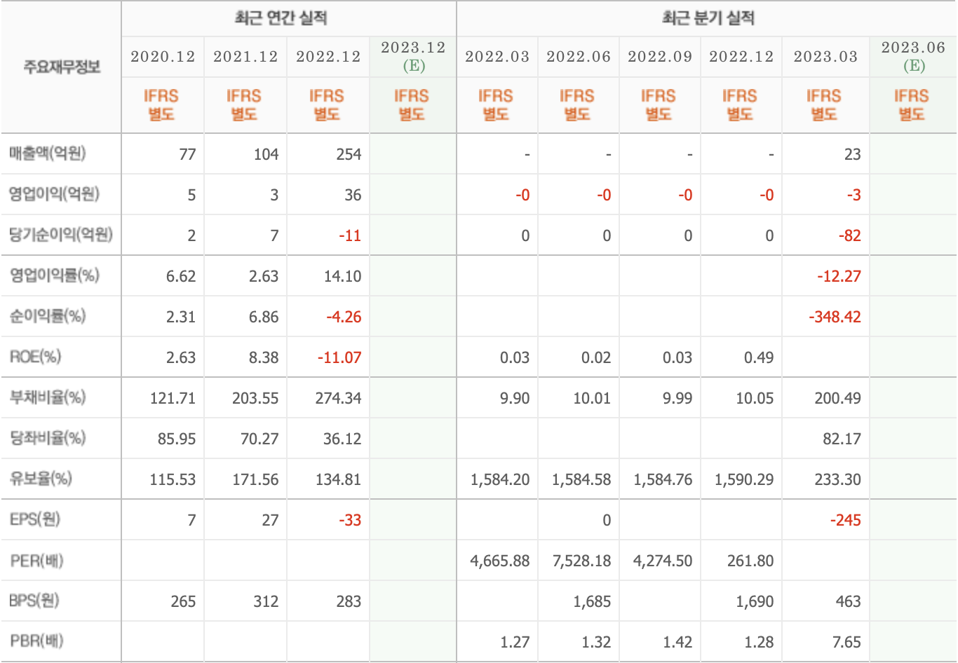Select the 2023.12 (E) estimate column header
Viewport: 958px width, 663px height.
pos(413,57)
